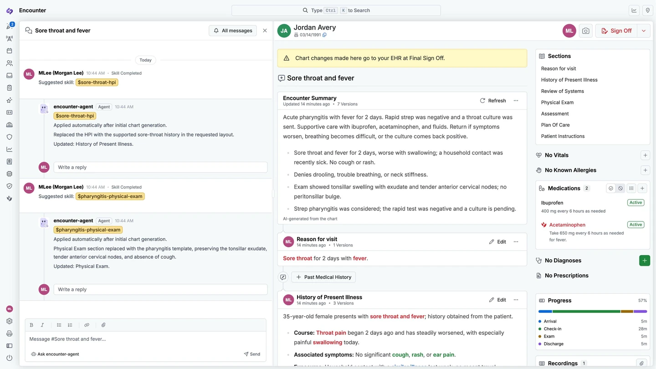Toggle bold formatting in message editor
The image size is (656, 369).
(x=31, y=325)
